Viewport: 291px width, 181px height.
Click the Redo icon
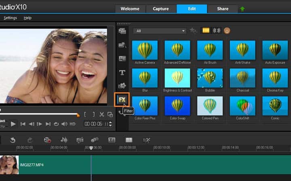click(x=30, y=140)
